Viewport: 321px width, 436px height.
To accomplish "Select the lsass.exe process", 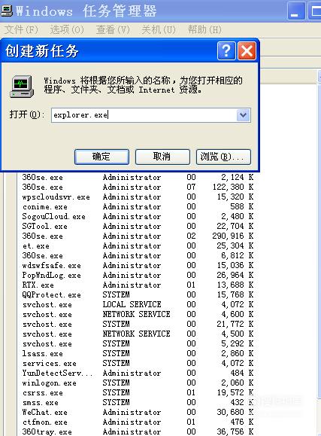I will point(138,354).
